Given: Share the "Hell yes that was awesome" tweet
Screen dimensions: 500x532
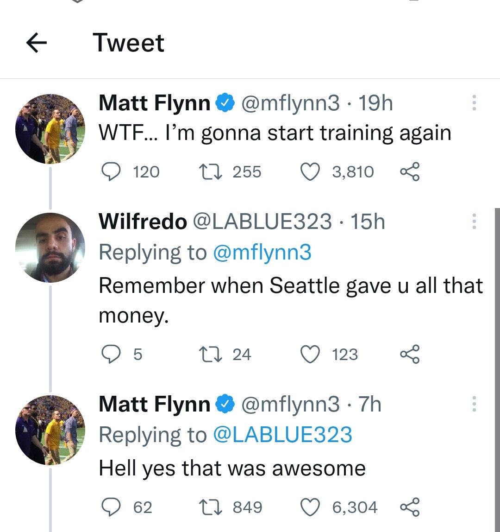Looking at the screenshot, I should [x=410, y=507].
